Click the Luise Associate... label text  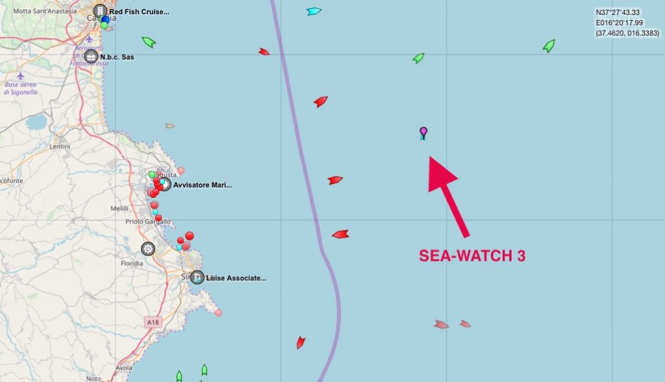click(236, 278)
